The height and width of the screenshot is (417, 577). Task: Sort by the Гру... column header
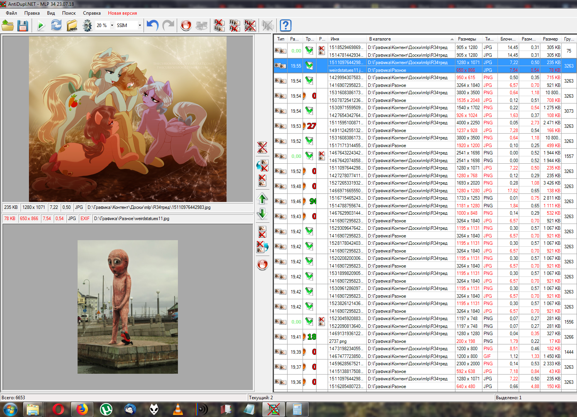(x=569, y=39)
